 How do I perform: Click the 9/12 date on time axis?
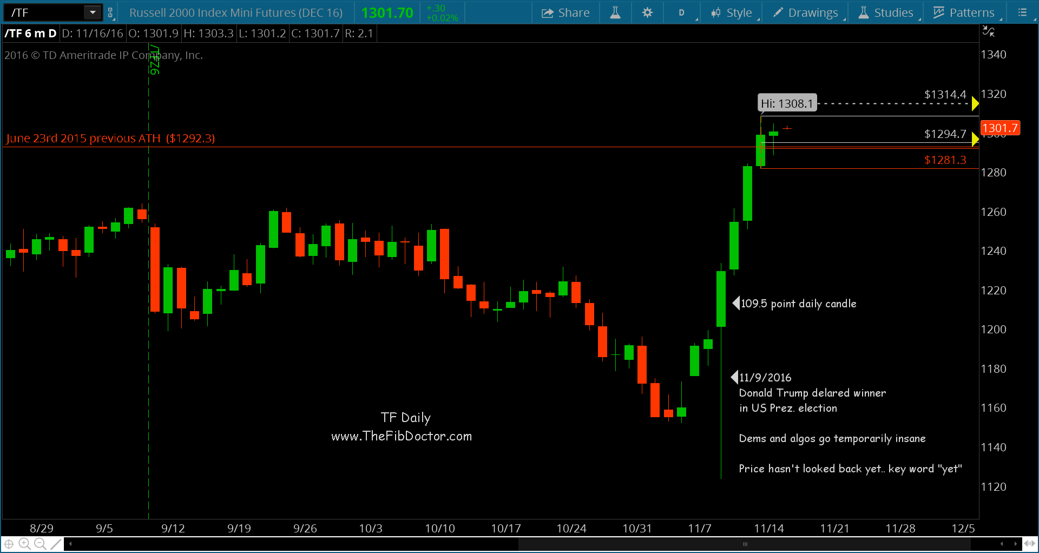point(173,528)
